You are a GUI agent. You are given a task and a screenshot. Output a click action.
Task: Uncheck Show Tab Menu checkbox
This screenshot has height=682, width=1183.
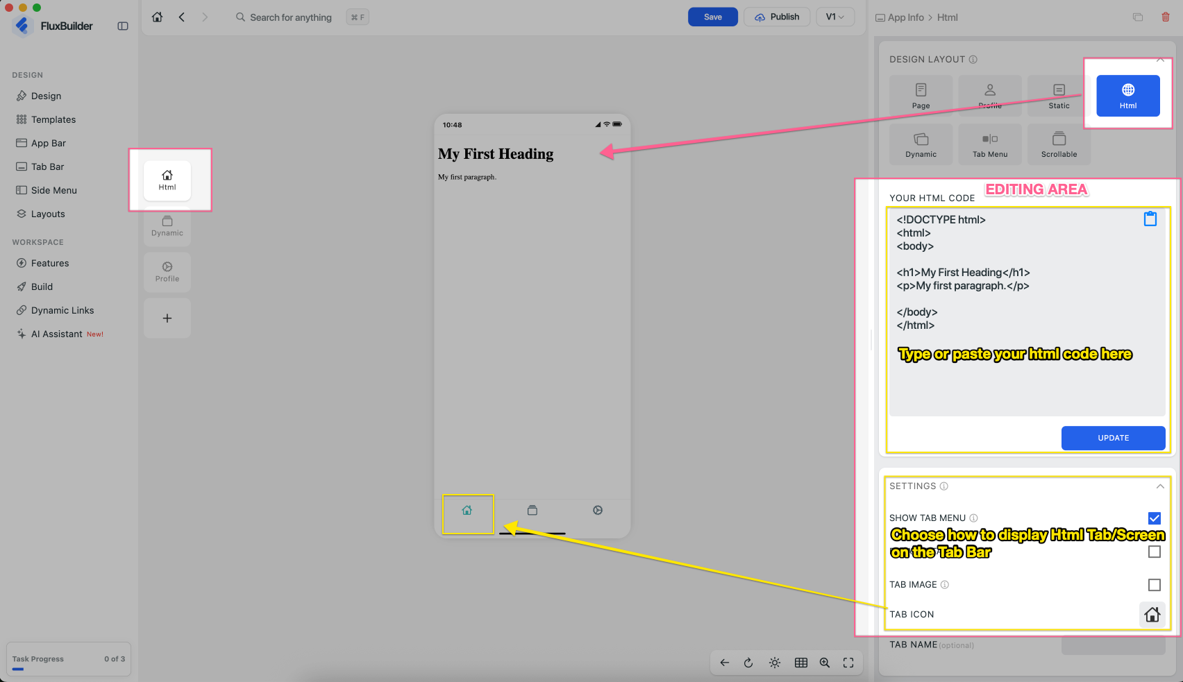(1155, 518)
